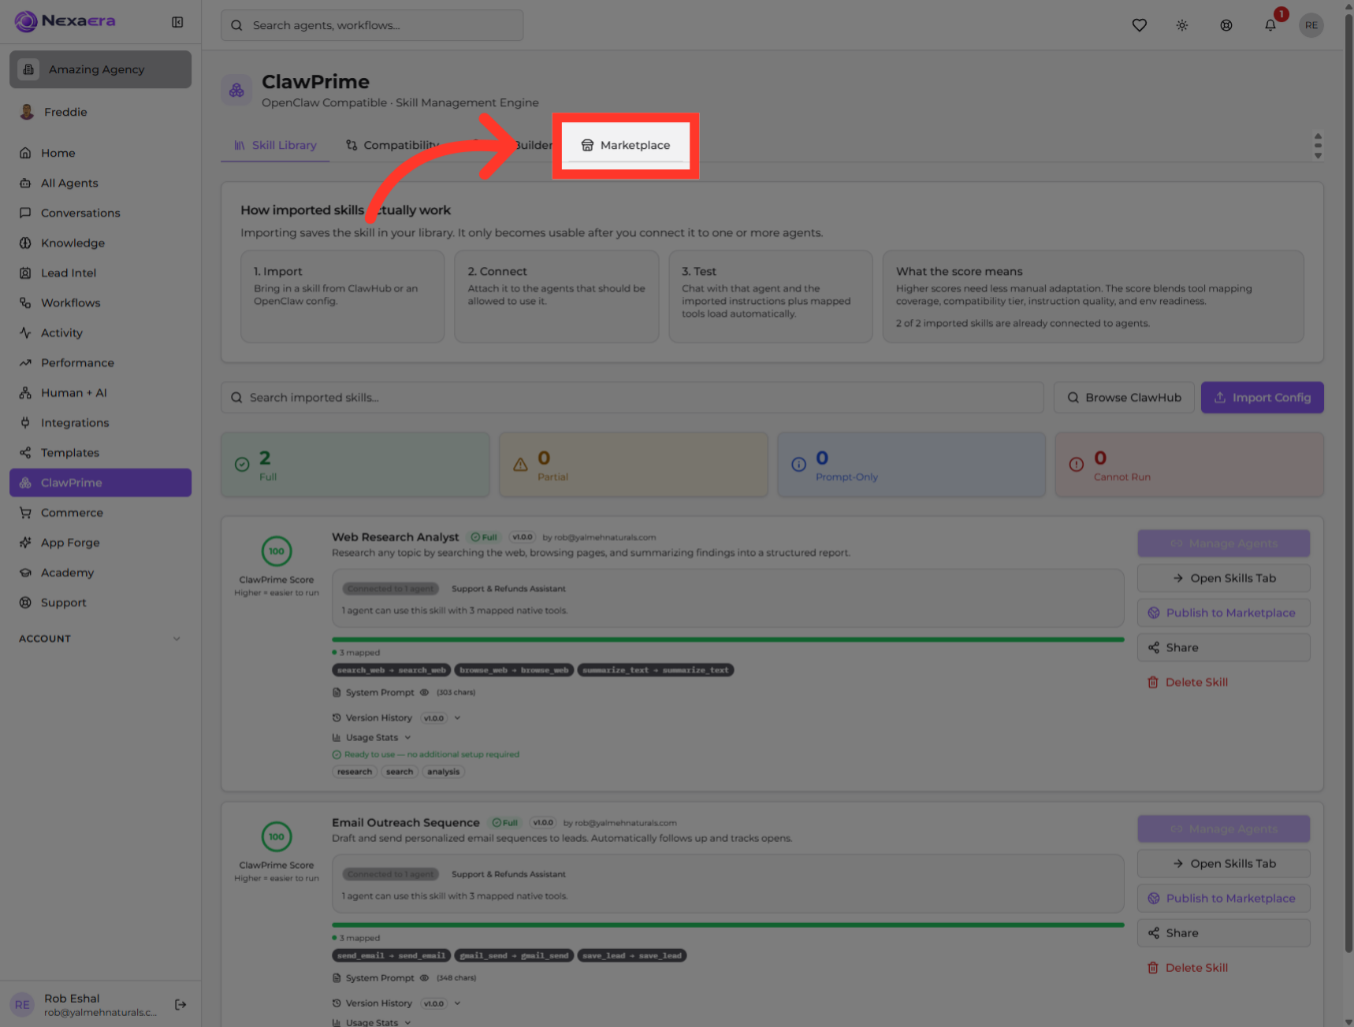Open App Forge section
Screen dimensions: 1354x1027
[100, 542]
